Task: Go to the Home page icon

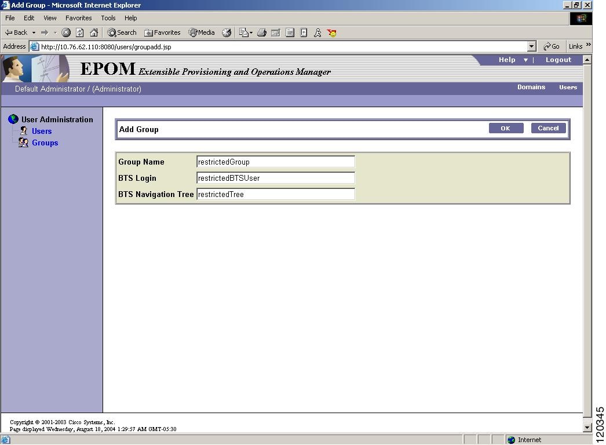Action: tap(94, 32)
